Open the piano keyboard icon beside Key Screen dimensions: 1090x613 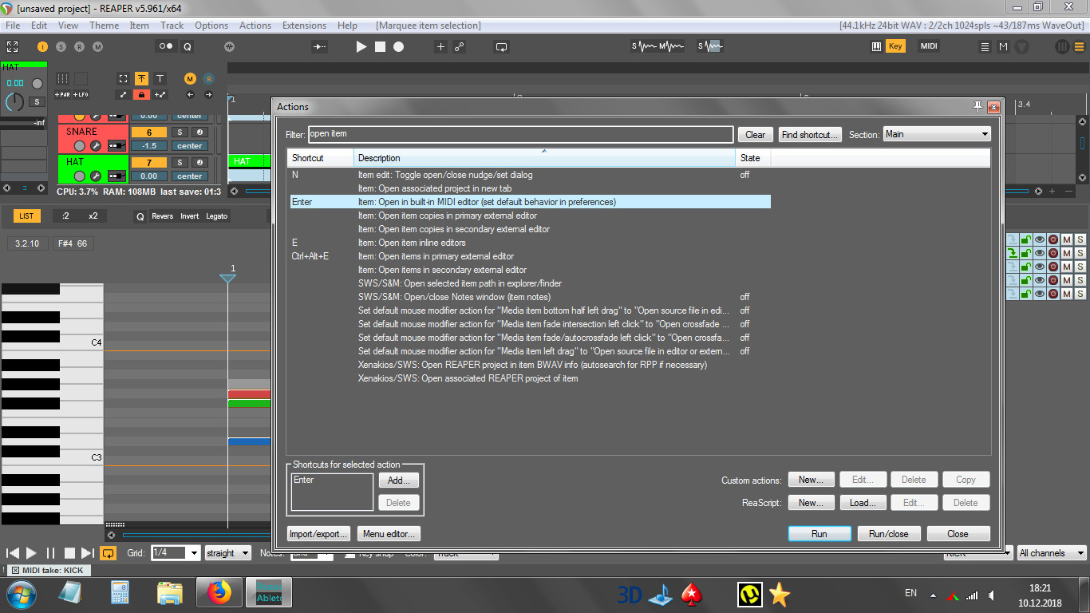click(x=877, y=46)
